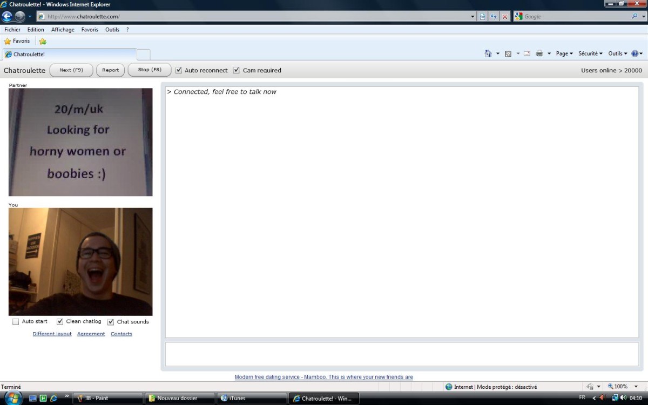
Task: Click the magnifier search icon in Google box
Action: click(634, 16)
